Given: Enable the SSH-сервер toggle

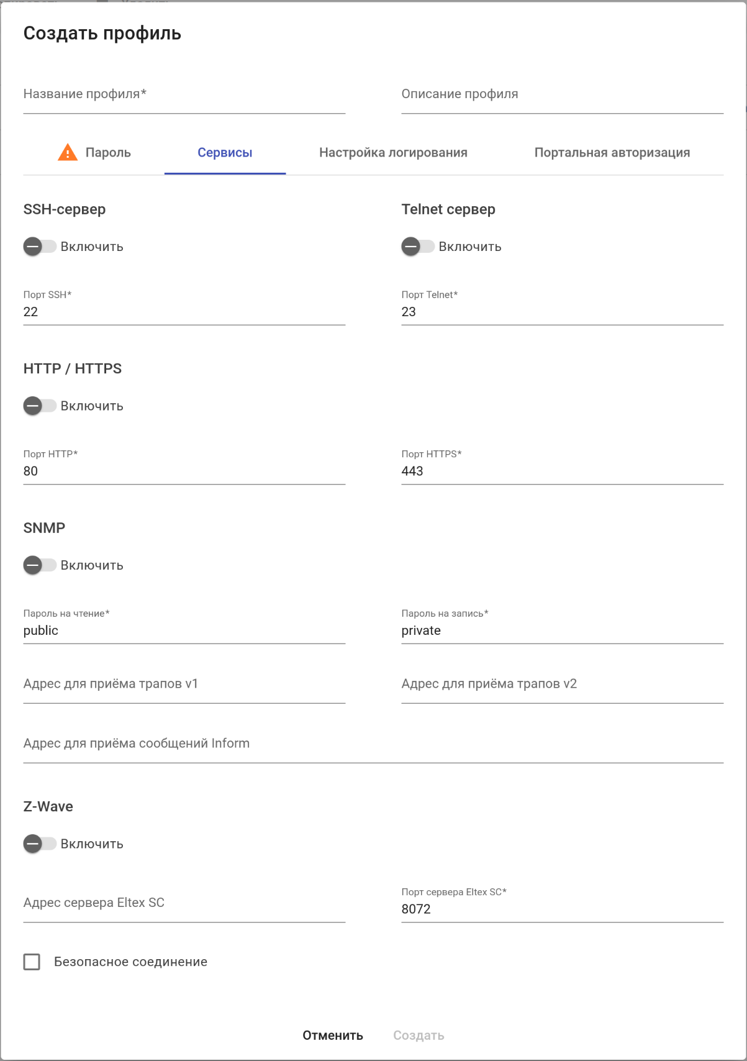Looking at the screenshot, I should tap(40, 247).
